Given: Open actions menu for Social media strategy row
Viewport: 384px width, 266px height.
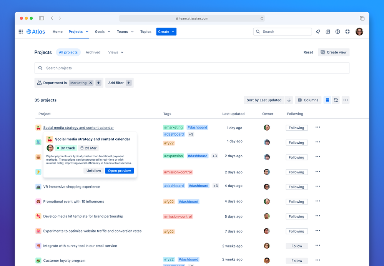Looking at the screenshot, I should 318,127.
